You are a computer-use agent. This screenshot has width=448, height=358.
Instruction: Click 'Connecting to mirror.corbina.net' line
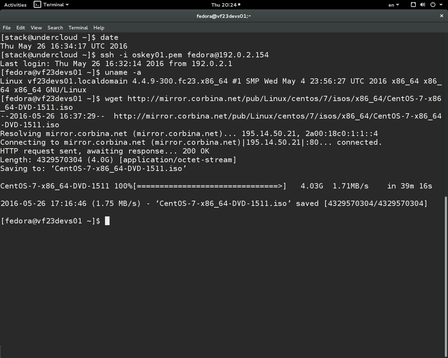pos(191,142)
